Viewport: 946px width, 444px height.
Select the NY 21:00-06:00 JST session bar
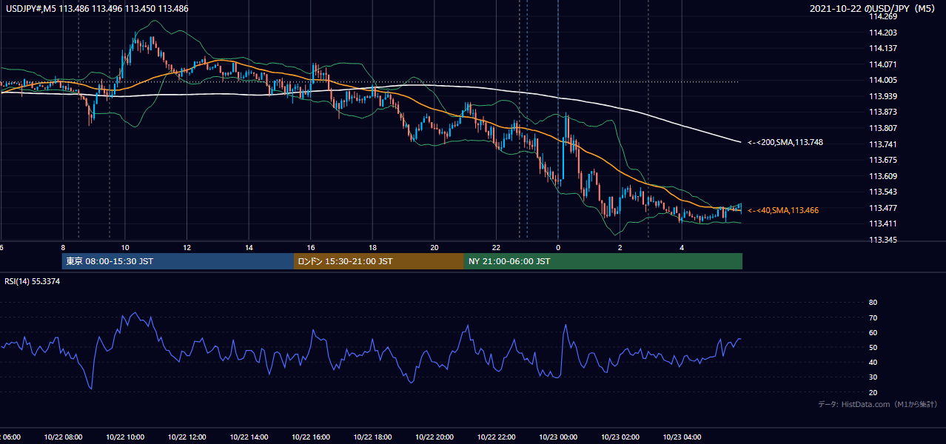[603, 261]
